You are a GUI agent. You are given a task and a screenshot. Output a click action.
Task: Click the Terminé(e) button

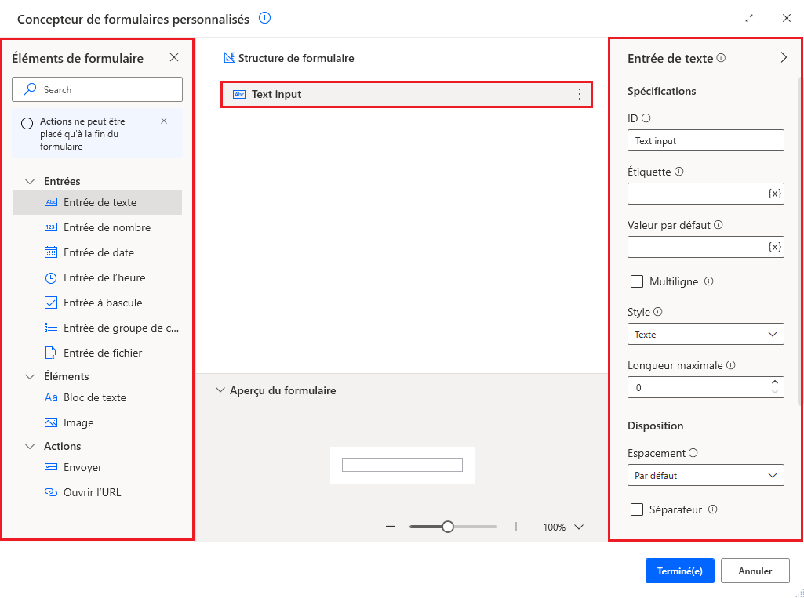pyautogui.click(x=679, y=571)
